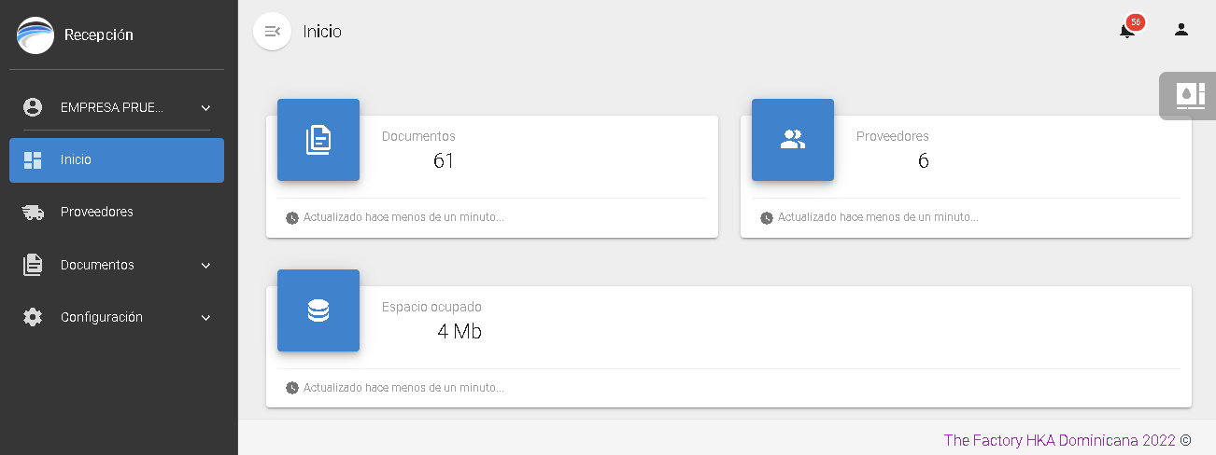Open the user account profile icon
Viewport: 1216px width, 455px height.
1181,30
